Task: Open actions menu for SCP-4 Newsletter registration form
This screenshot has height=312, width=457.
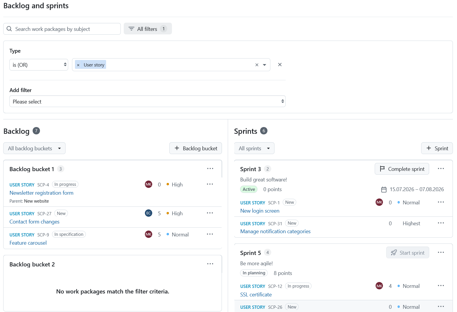Action: click(x=210, y=184)
